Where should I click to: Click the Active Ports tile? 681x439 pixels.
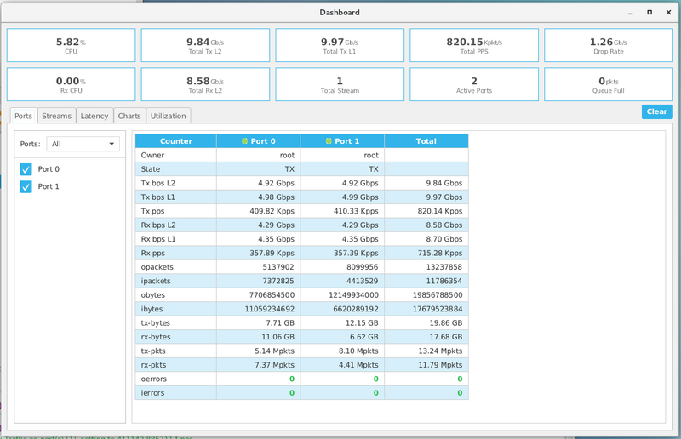pos(473,84)
